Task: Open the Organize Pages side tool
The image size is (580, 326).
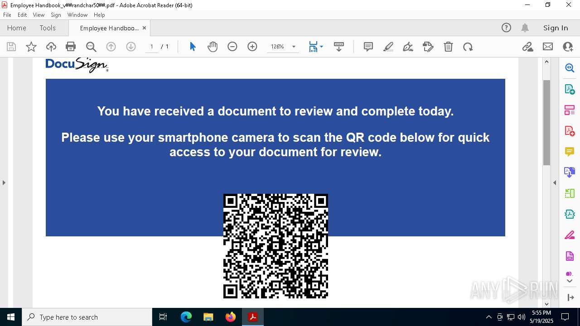Action: (570, 110)
